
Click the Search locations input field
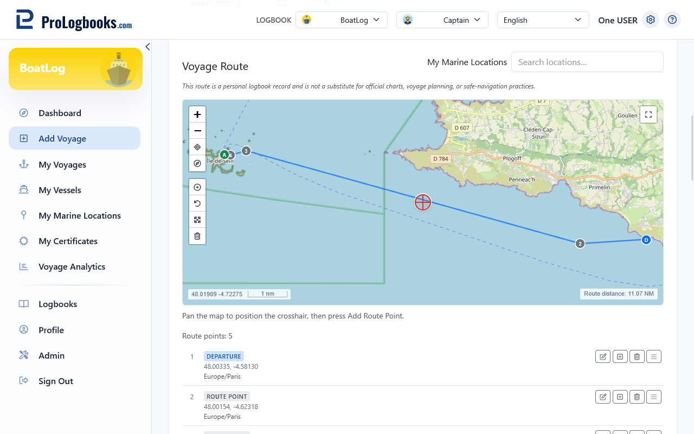(587, 62)
